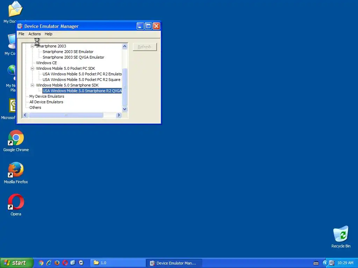Image resolution: width=358 pixels, height=268 pixels.
Task: Select the Mozilla Firefox desktop shortcut
Action: coord(16,173)
